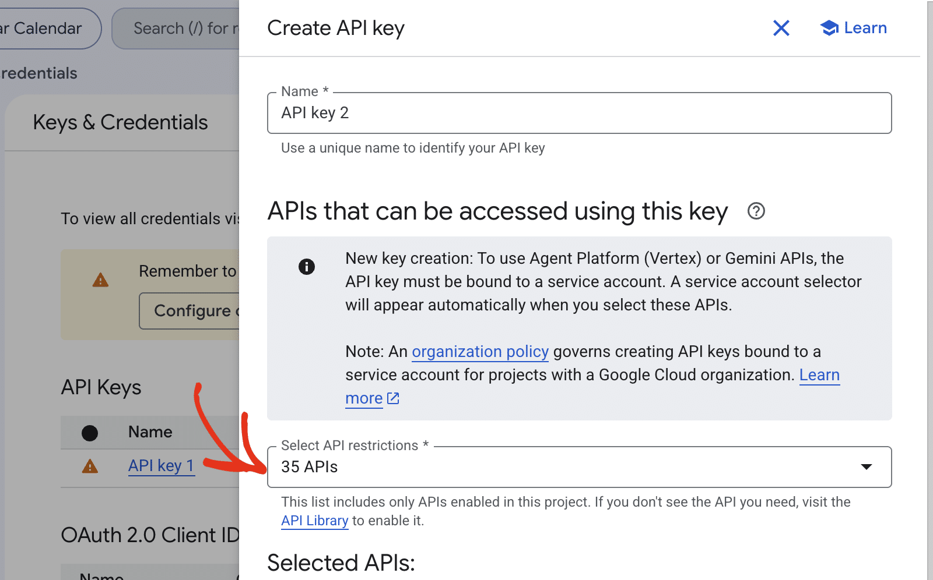
Task: Click the Credentials breadcrumb text
Action: click(x=38, y=73)
